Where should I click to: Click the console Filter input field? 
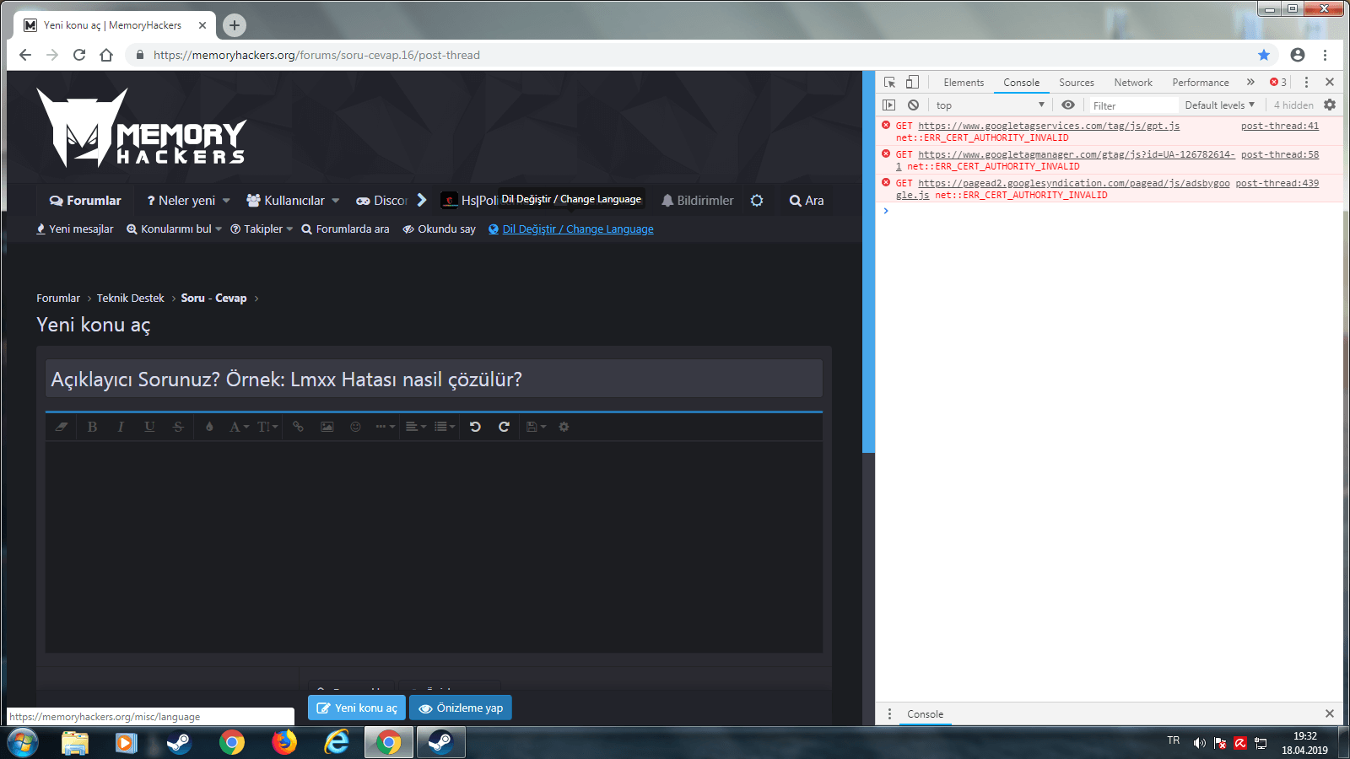[1134, 105]
